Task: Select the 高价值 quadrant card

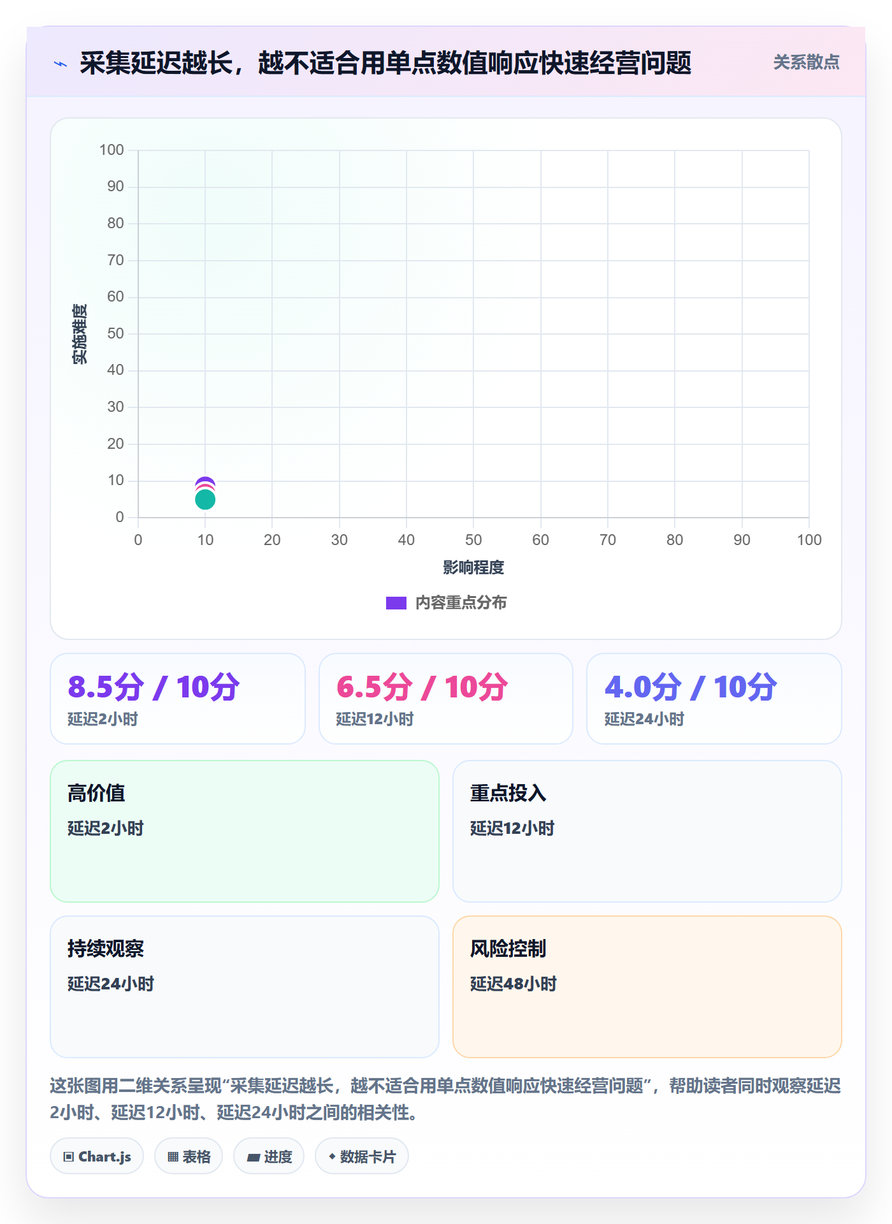Action: (x=245, y=831)
